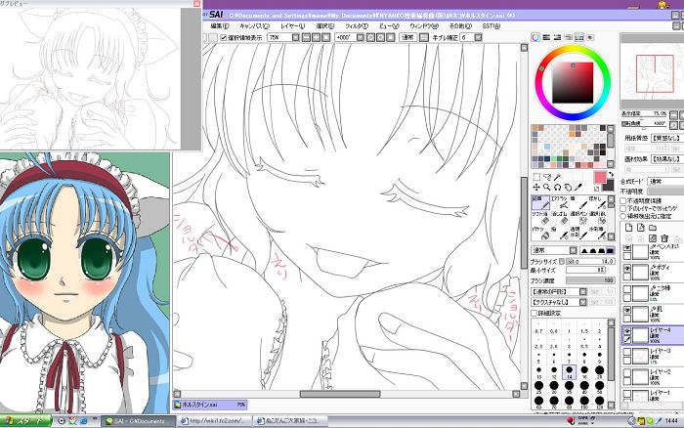Screen dimensions: 684x428
Task: Toggle selection area display checkbox in toolbar
Action: click(224, 38)
